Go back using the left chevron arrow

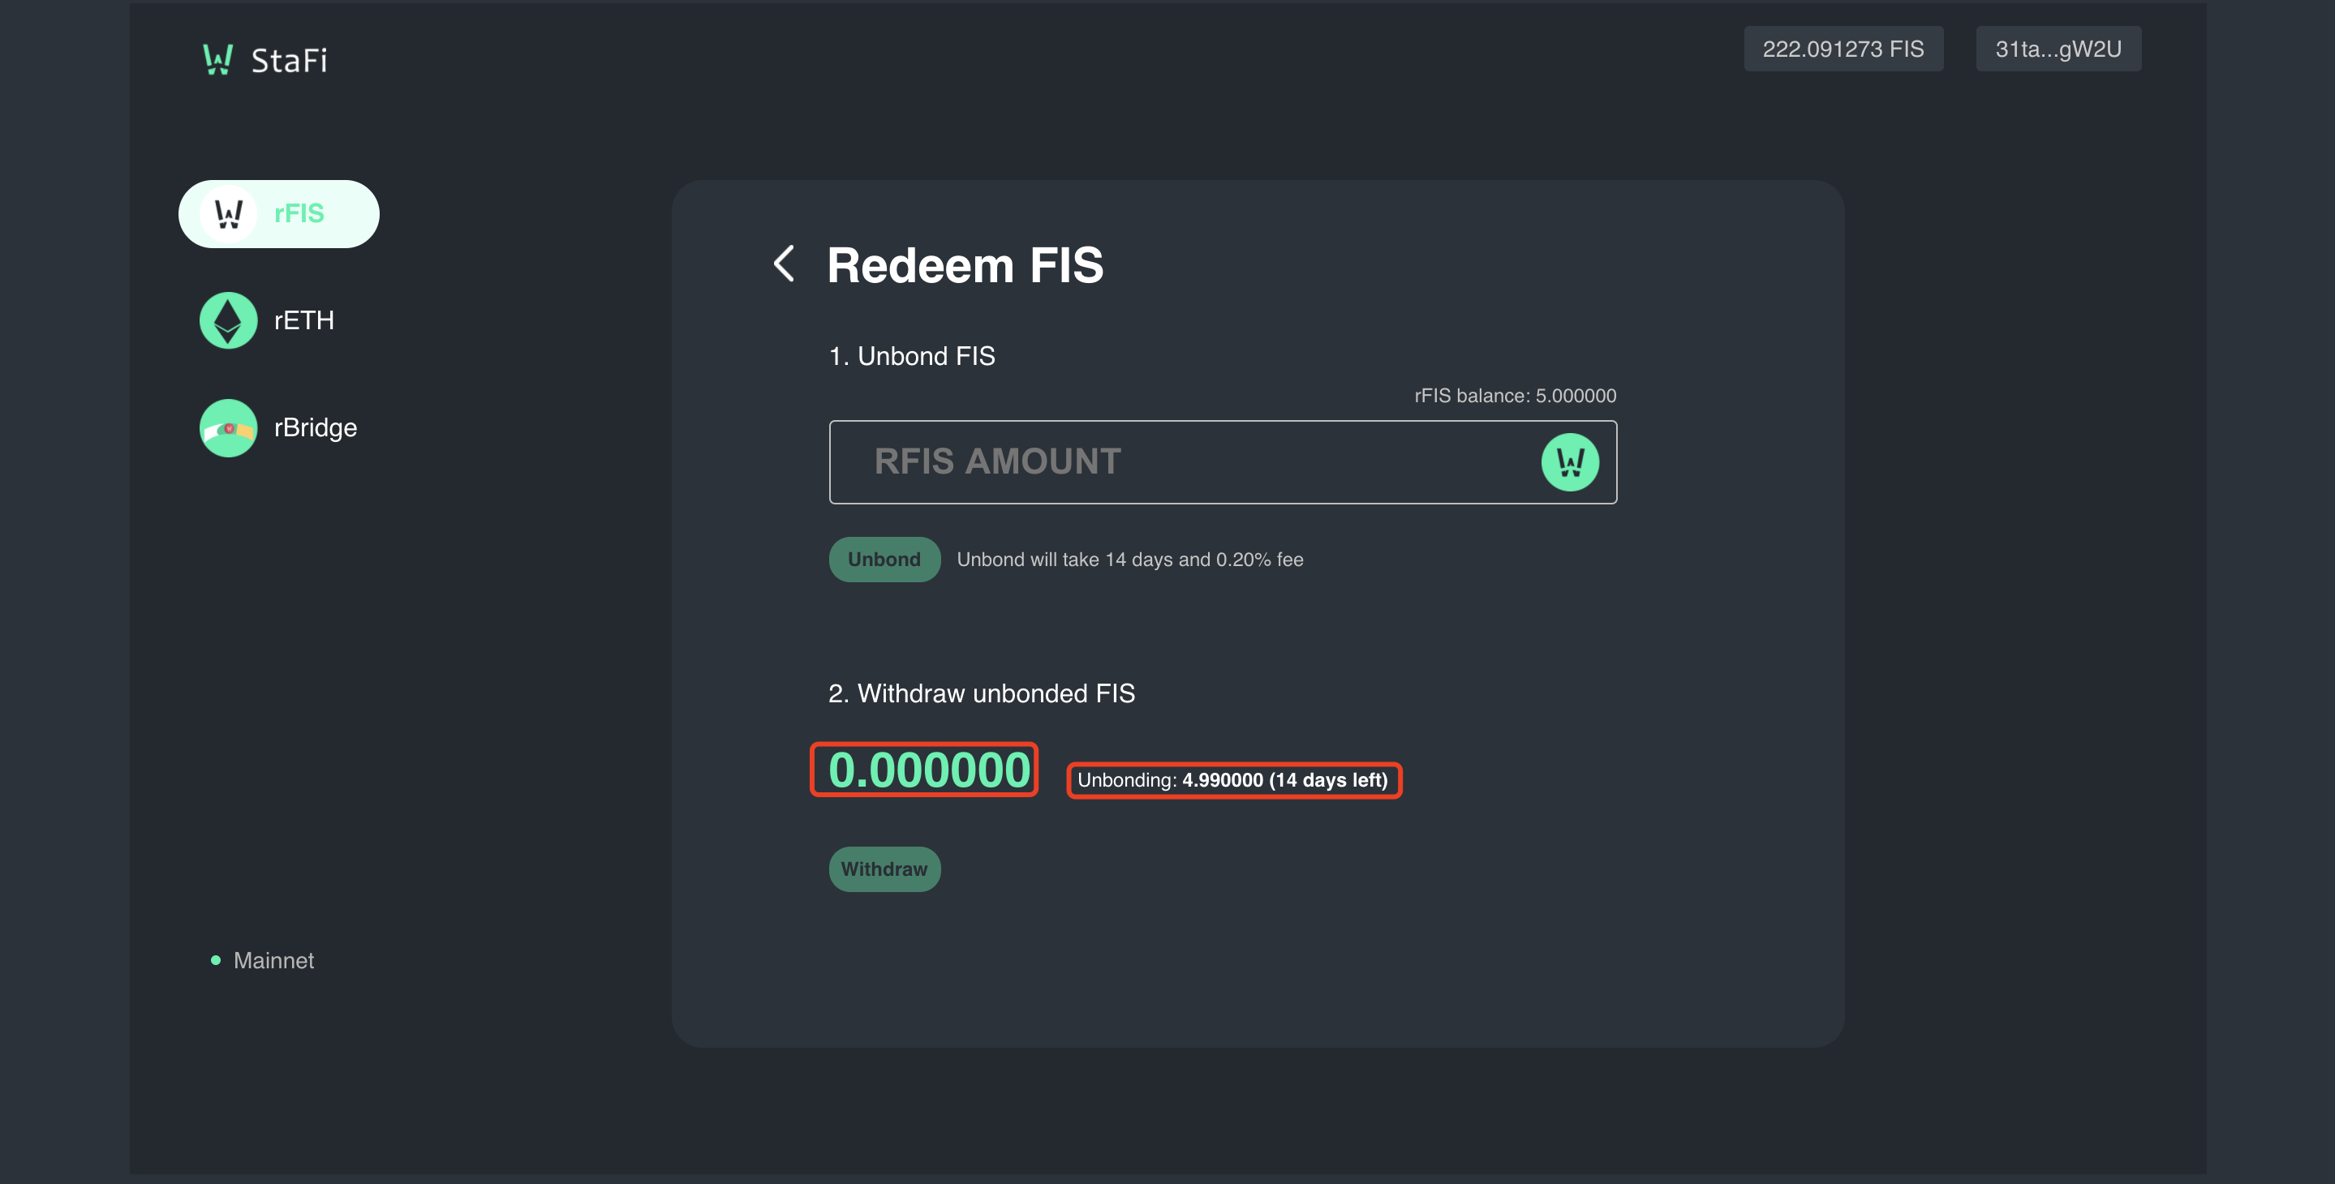pos(784,264)
